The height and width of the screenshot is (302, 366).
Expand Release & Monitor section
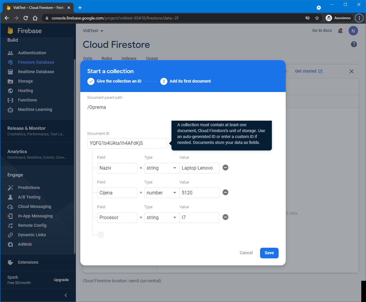(37, 131)
